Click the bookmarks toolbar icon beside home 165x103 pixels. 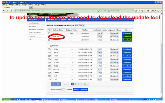coord(152,11)
